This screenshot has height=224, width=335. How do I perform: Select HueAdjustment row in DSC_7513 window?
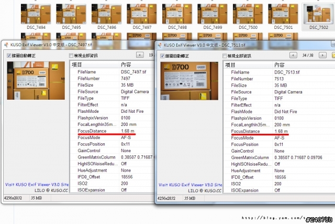[279, 170]
